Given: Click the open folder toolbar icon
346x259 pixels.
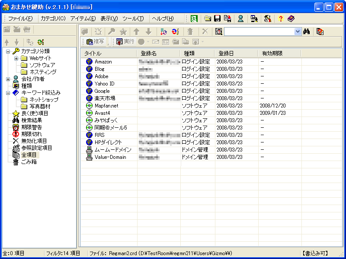Looking at the screenshot, I should tap(208, 19).
